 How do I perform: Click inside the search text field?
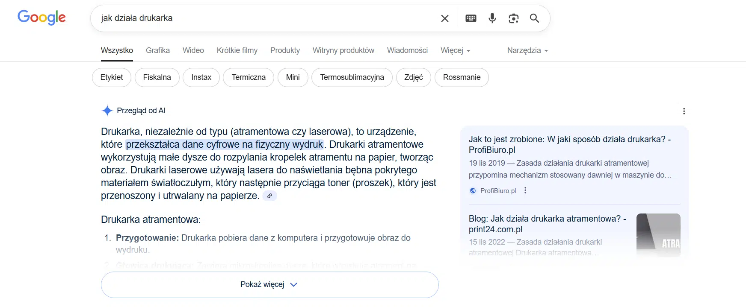click(265, 18)
